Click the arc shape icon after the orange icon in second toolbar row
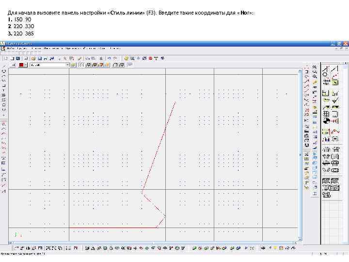Viewport: 349px width, 262px height. [115, 65]
